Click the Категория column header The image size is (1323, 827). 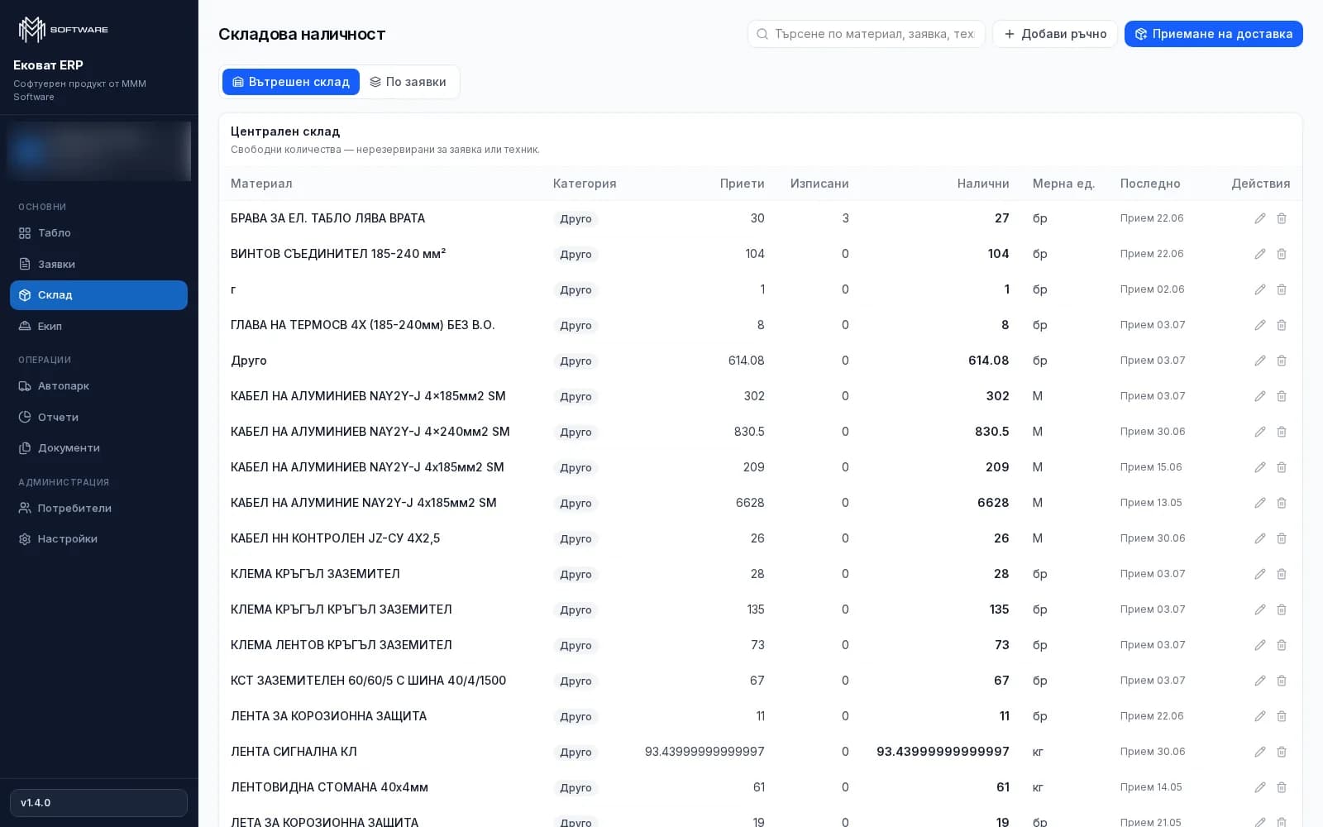pos(585,184)
